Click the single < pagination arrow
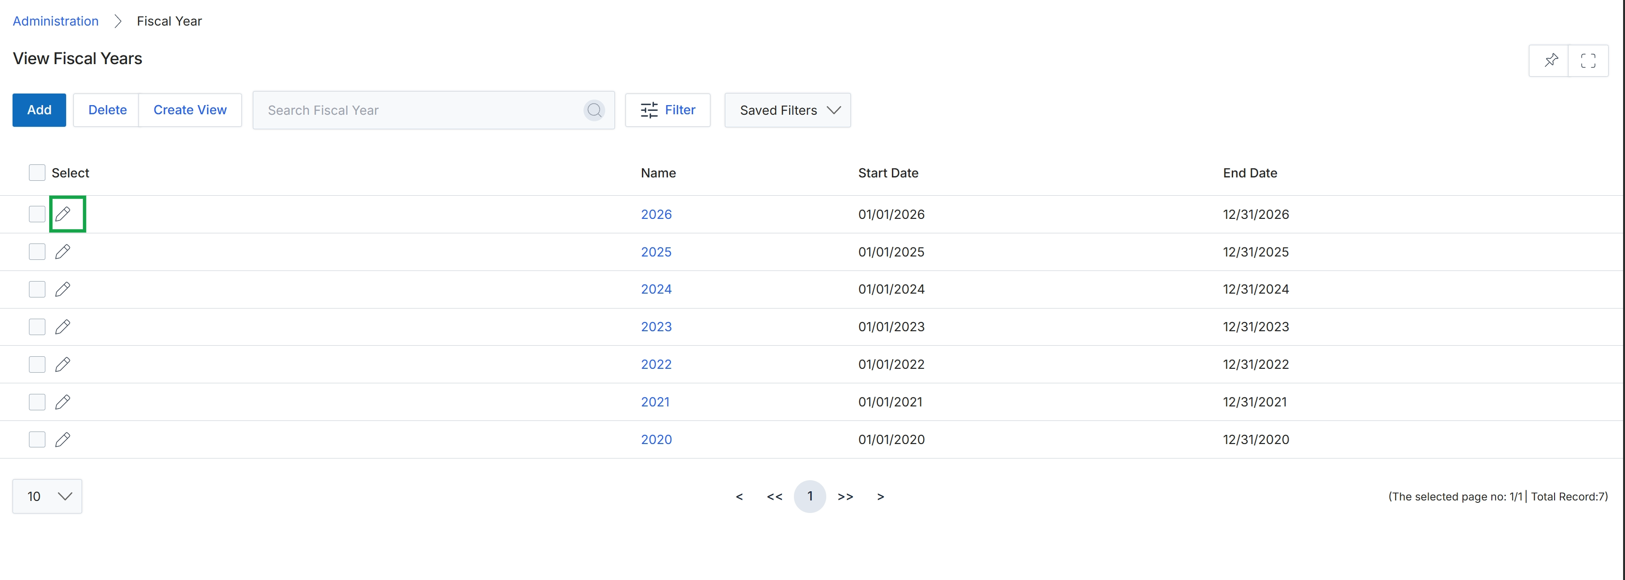This screenshot has width=1625, height=580. pos(739,497)
